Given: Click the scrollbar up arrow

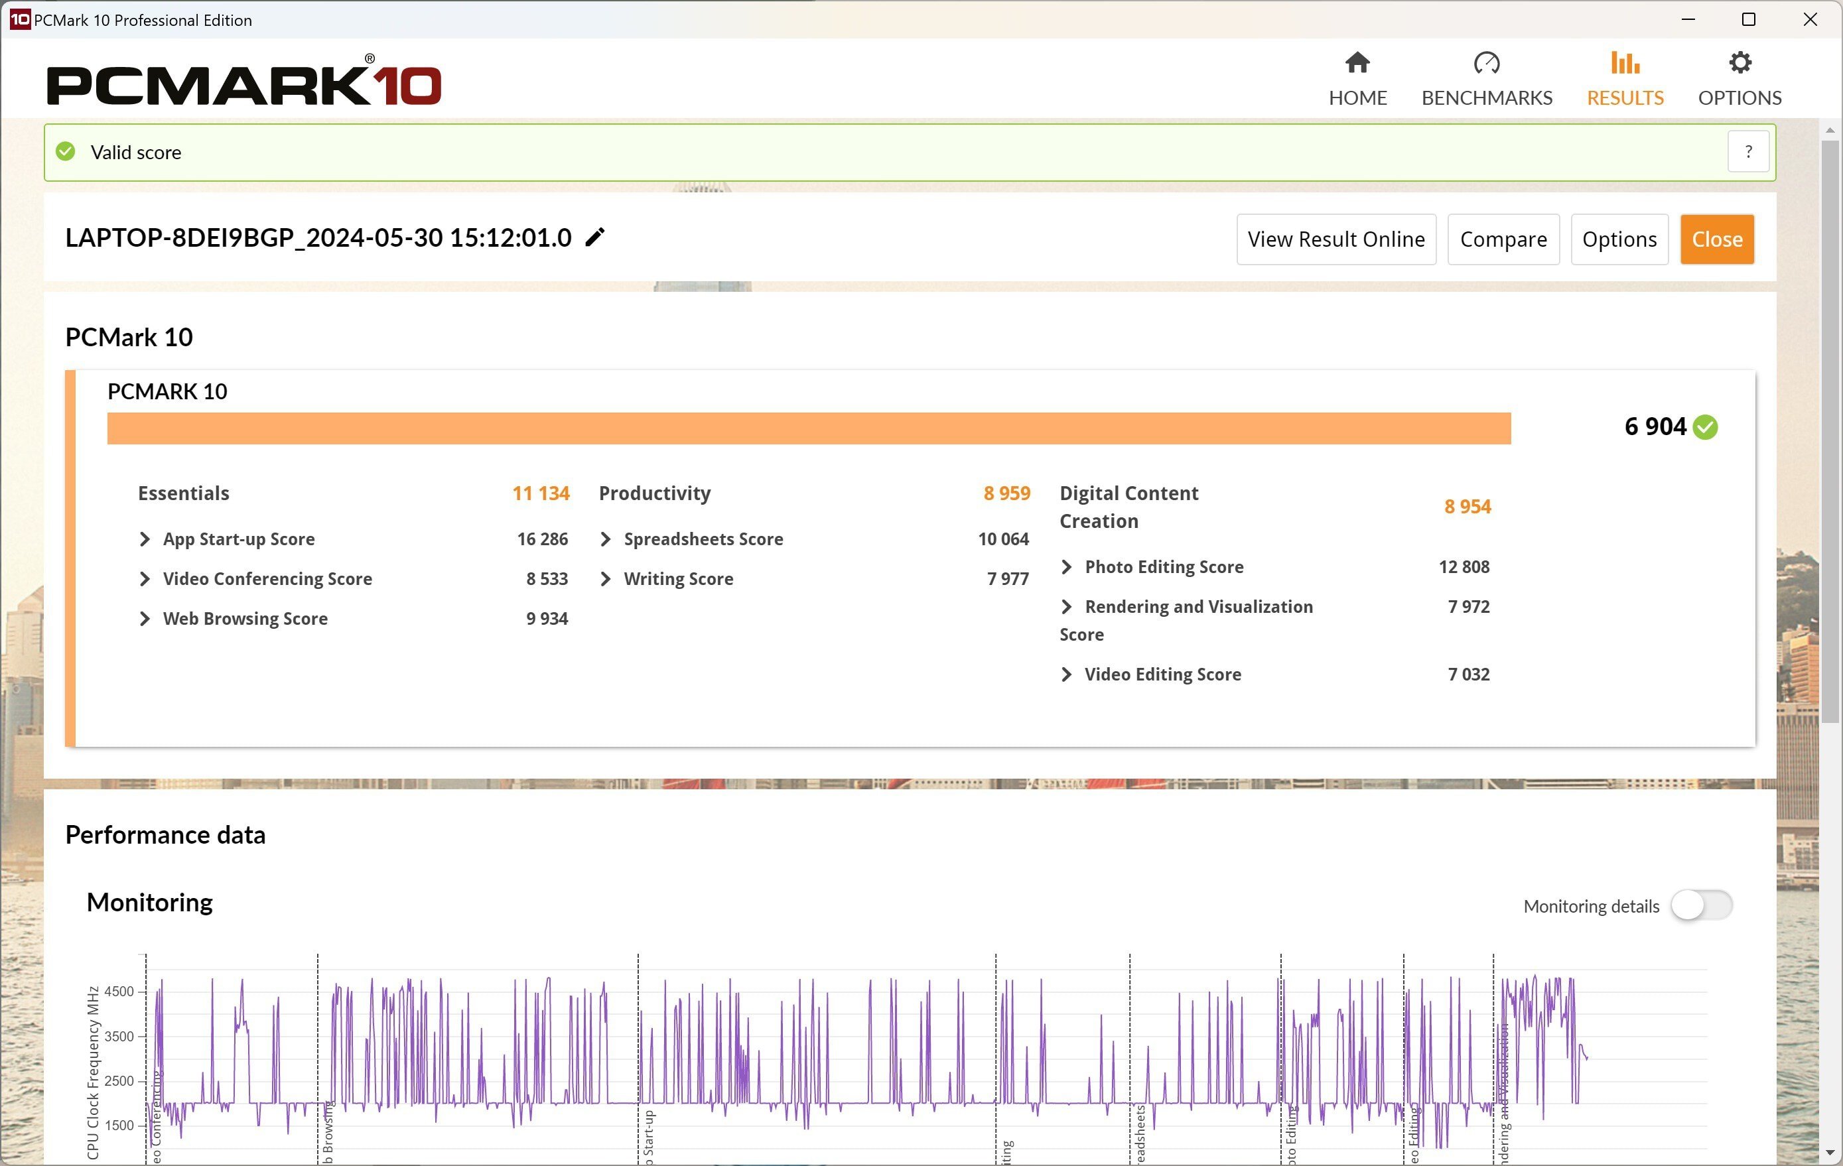Looking at the screenshot, I should click(1829, 130).
